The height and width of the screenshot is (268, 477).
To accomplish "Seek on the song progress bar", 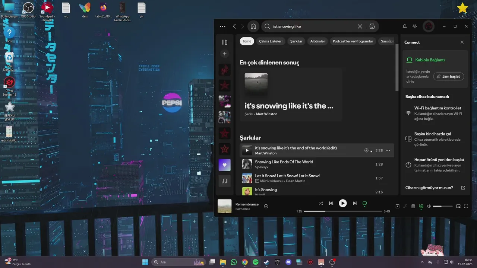I will click(x=342, y=211).
